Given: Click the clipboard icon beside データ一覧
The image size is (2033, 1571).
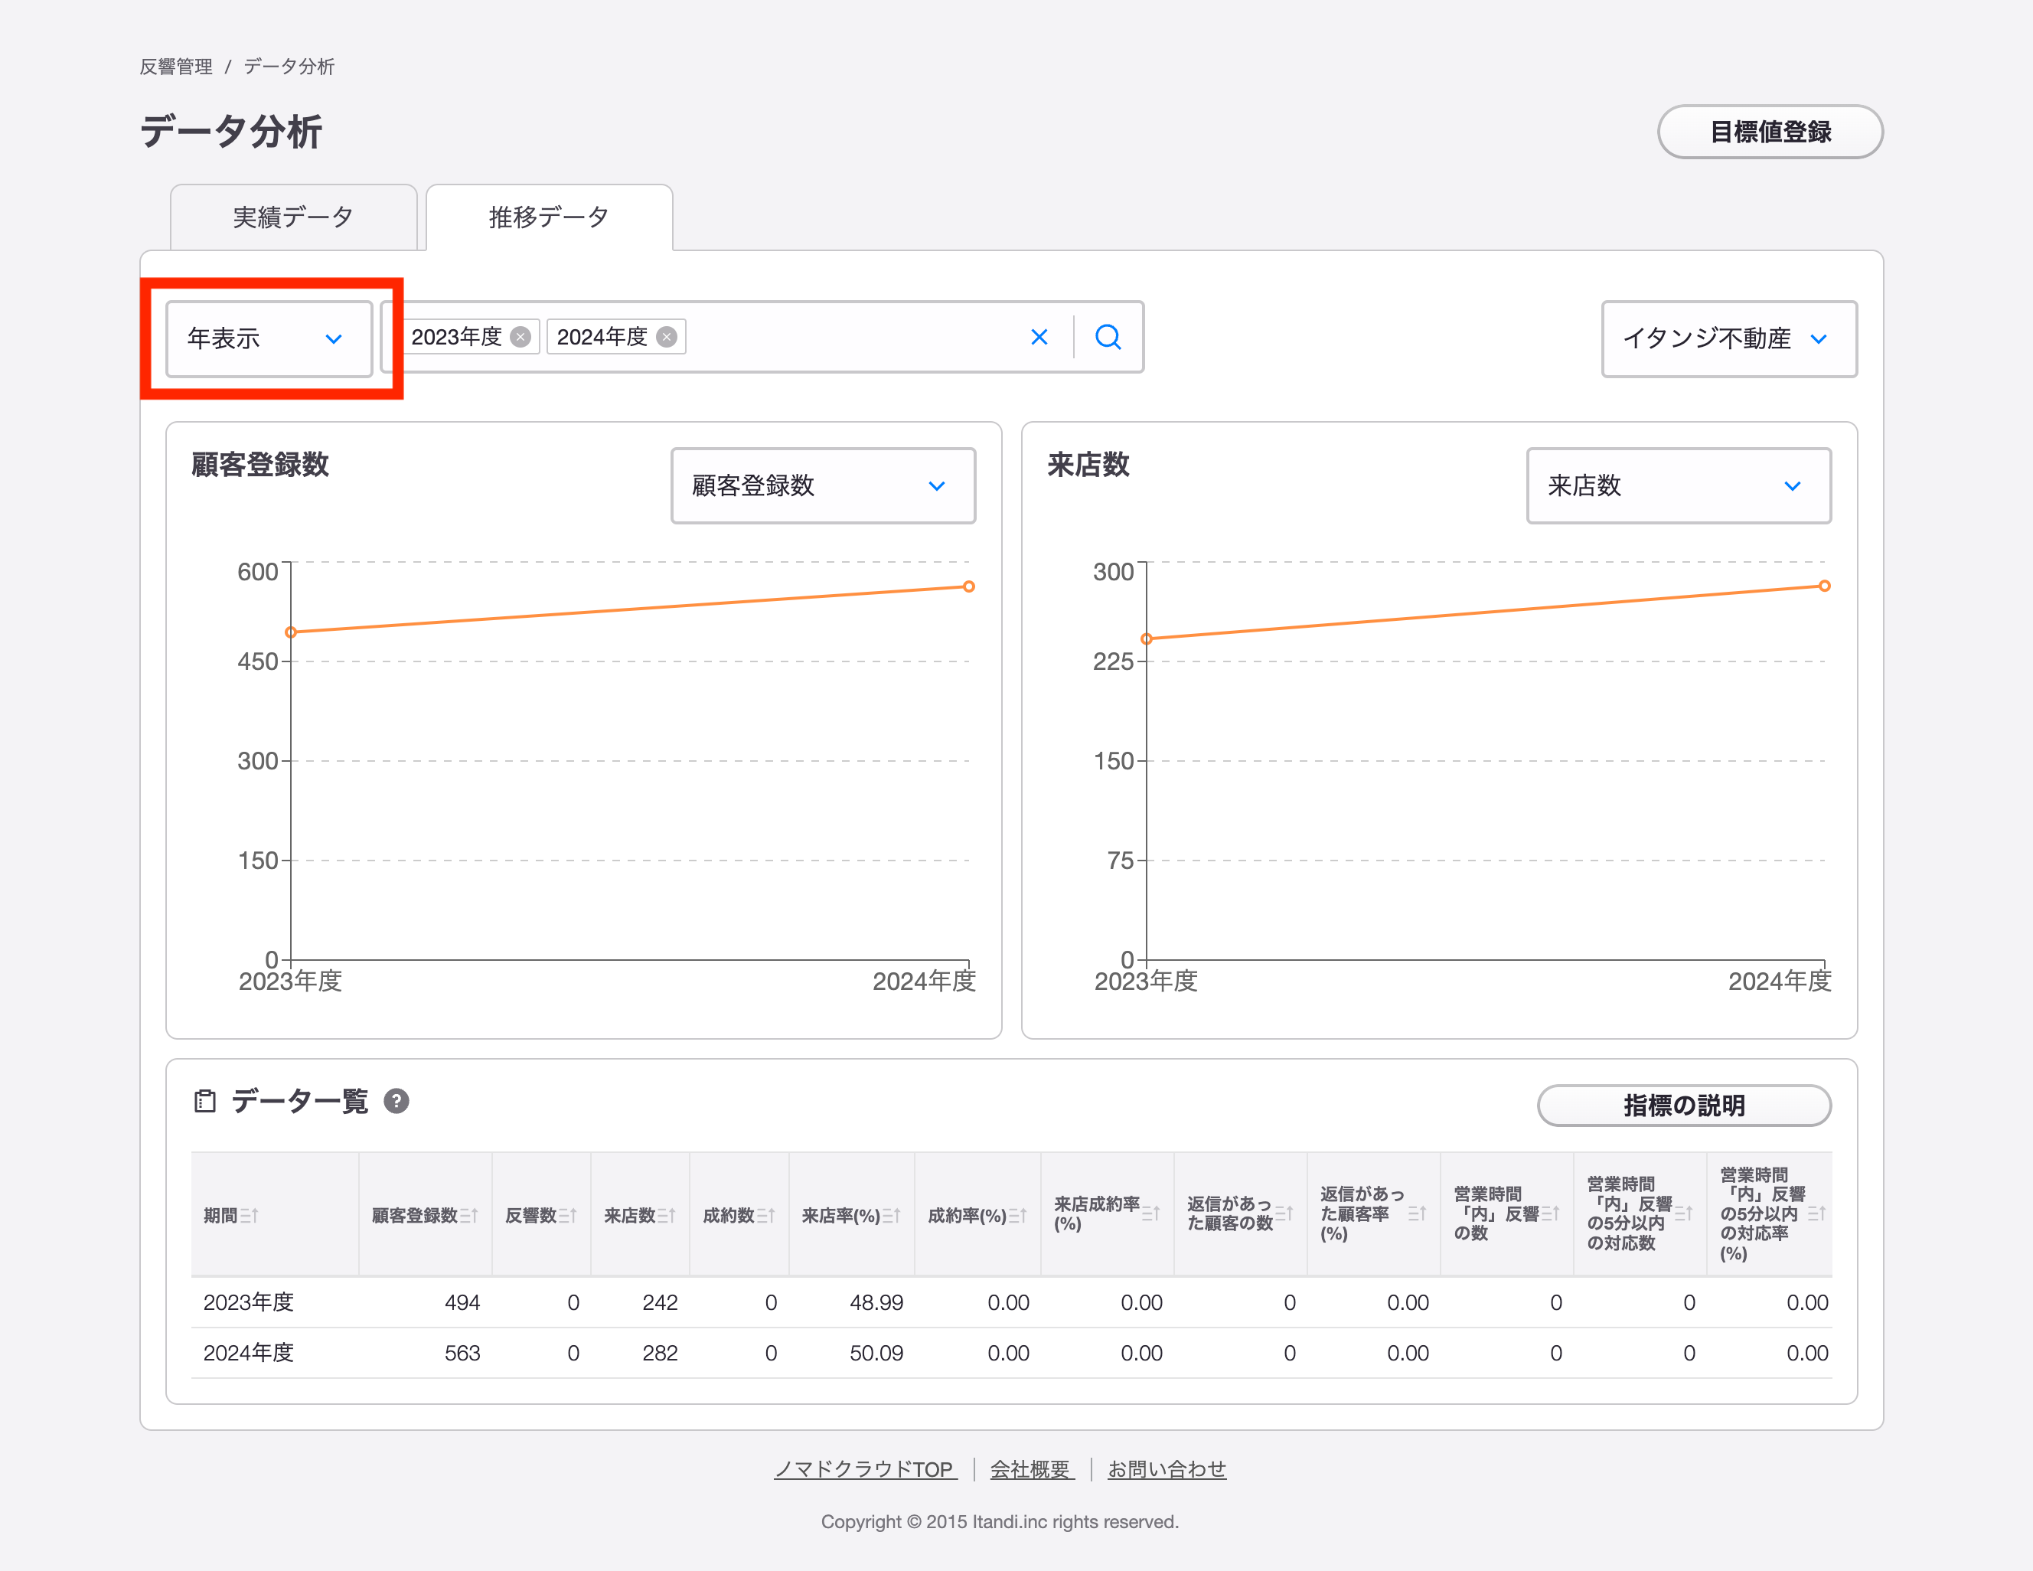Looking at the screenshot, I should coord(205,1102).
